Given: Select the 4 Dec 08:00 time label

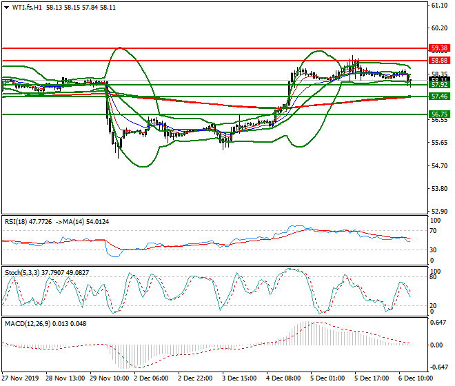Looking at the screenshot, I should [284, 378].
